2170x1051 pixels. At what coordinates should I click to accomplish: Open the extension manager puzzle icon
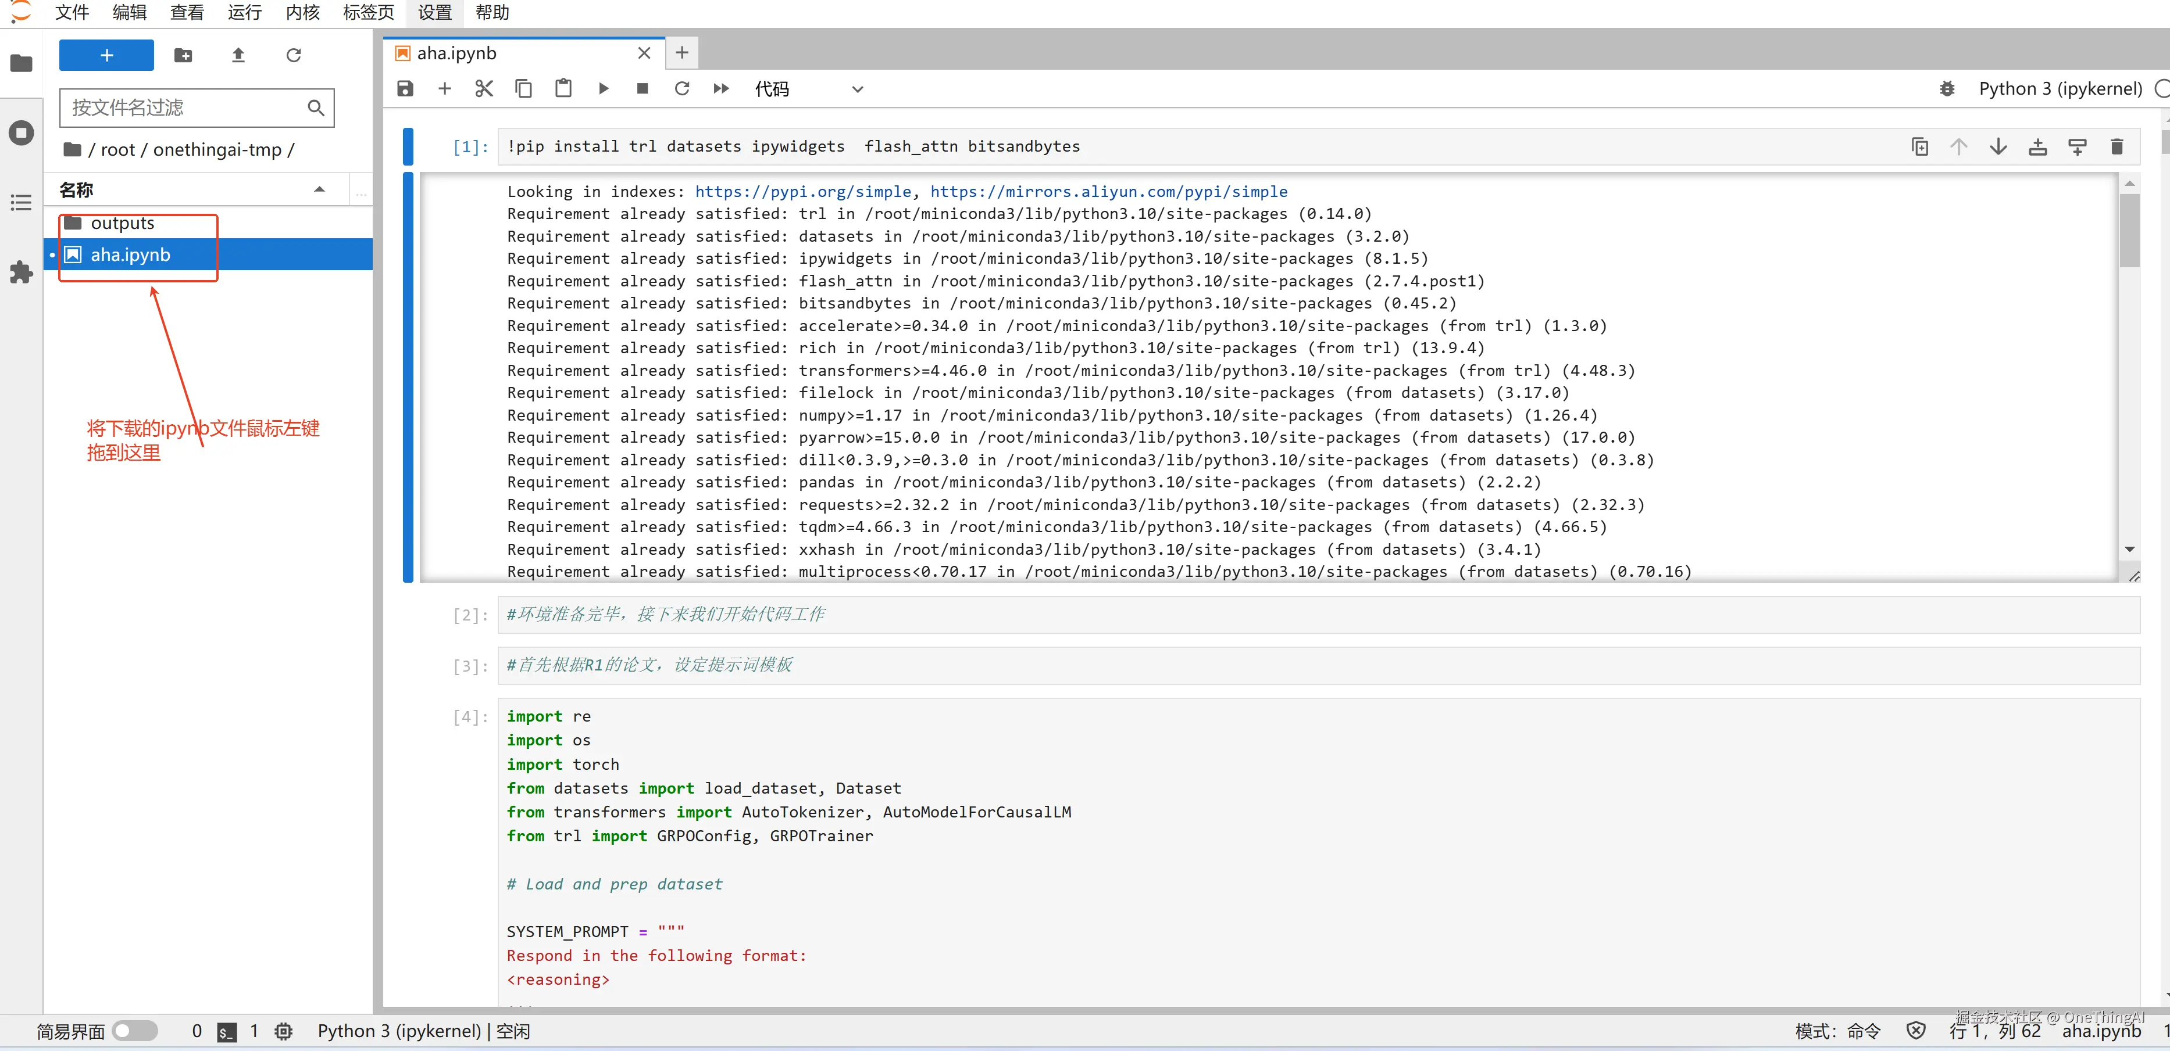[21, 272]
